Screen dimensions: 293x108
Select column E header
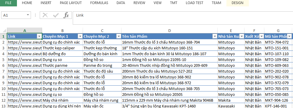pos(231,30)
